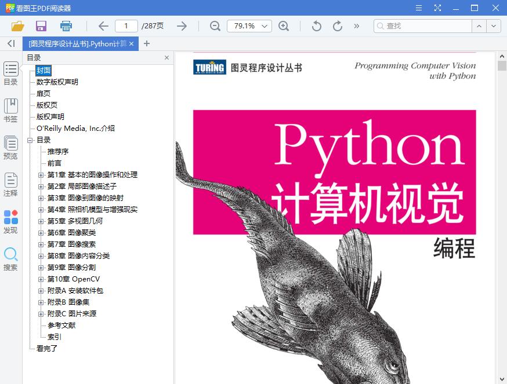Expand 第1章 基本的图像操作和处理
Viewport: 507px width, 384px height.
[41, 175]
